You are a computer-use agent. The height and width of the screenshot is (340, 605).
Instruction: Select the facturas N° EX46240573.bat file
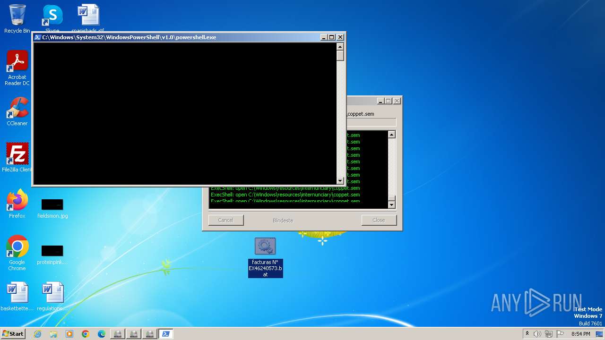(x=265, y=257)
